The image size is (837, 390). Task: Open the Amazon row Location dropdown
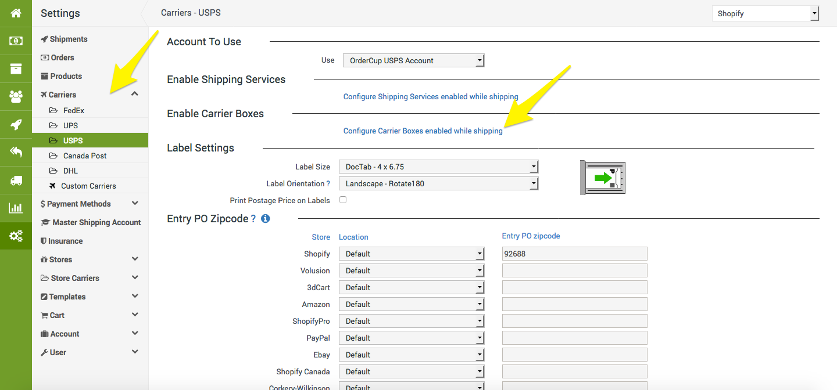point(411,304)
